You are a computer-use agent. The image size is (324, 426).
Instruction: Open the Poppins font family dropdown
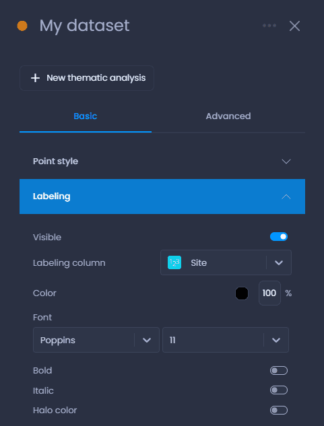(x=96, y=340)
